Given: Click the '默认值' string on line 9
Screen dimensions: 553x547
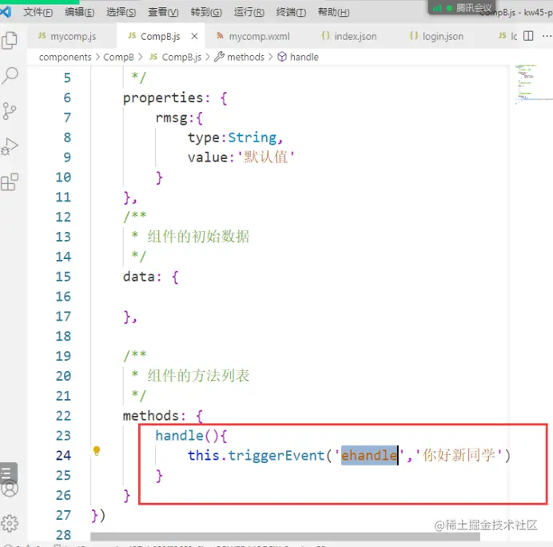Looking at the screenshot, I should pos(266,158).
